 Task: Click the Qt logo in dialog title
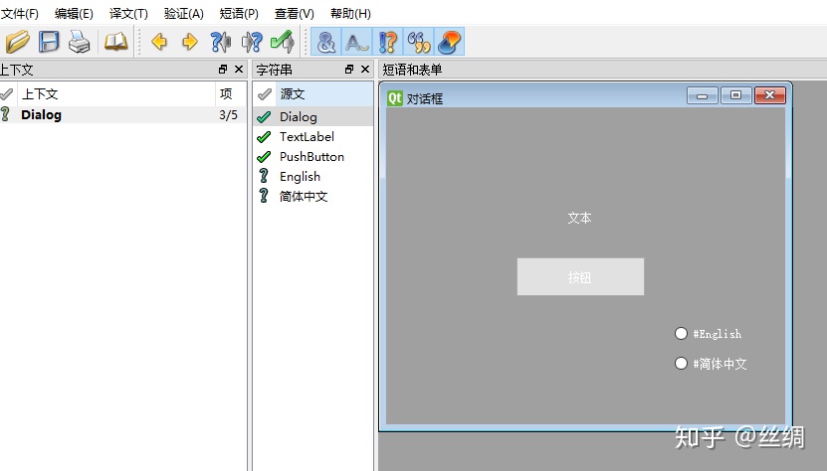(395, 98)
